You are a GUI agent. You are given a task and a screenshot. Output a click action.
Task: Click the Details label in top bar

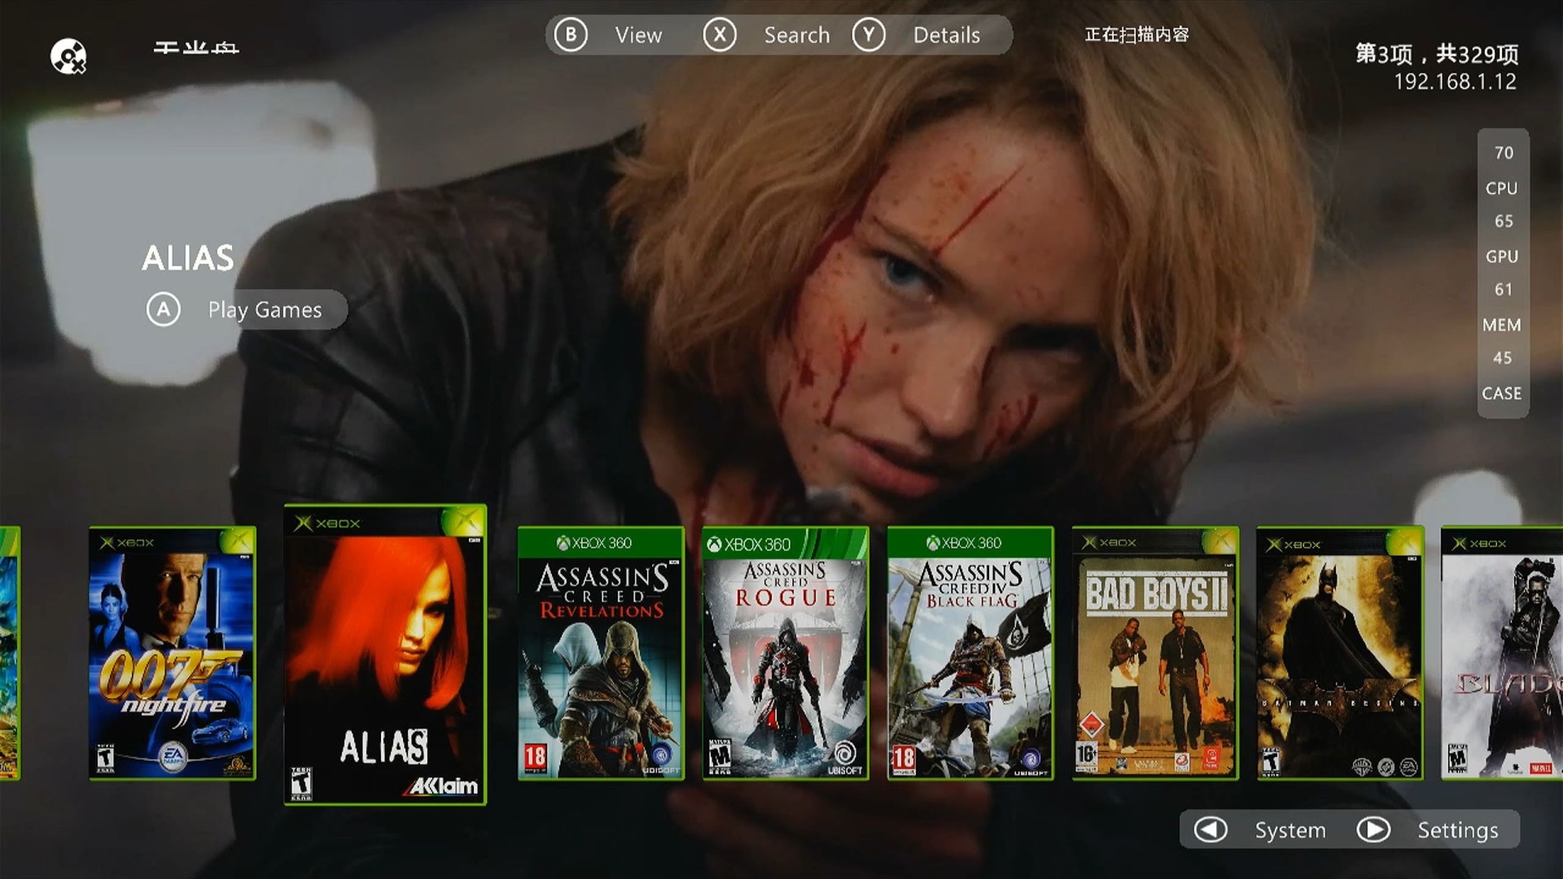point(946,35)
